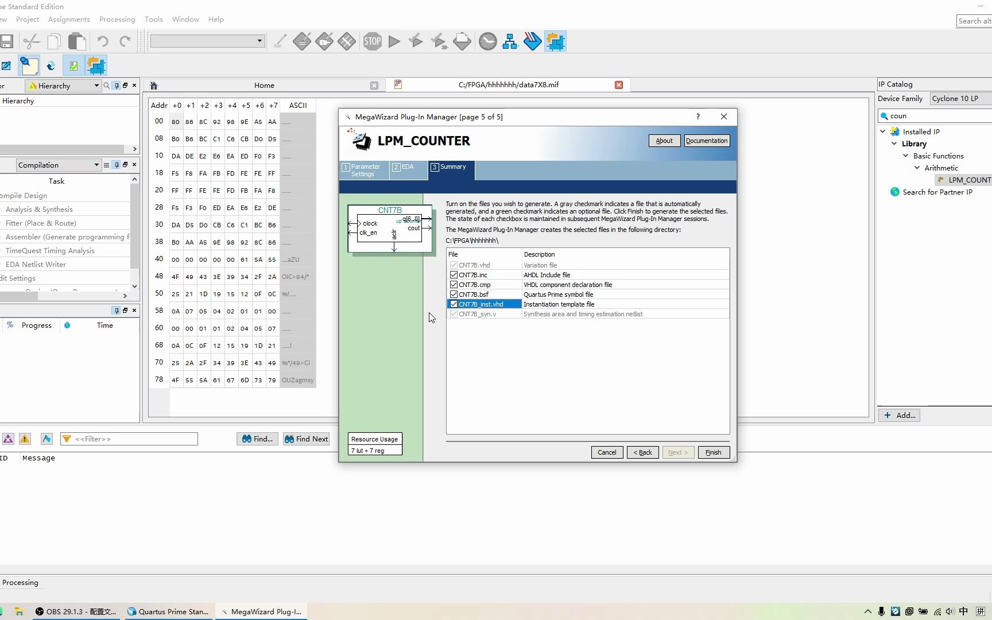992x620 pixels.
Task: Click the Add... button in IP Catalog
Action: click(x=899, y=415)
